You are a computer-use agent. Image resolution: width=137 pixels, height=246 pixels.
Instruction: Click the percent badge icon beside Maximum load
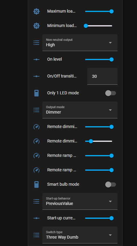click(37, 12)
